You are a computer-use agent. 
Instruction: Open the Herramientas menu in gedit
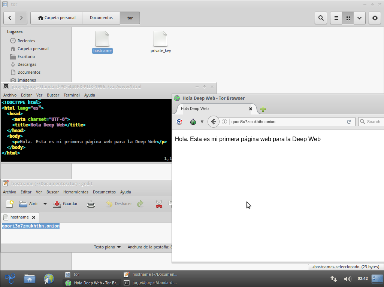coord(76,192)
